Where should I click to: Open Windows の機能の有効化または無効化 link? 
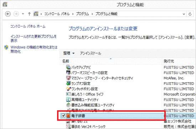pos(34,49)
